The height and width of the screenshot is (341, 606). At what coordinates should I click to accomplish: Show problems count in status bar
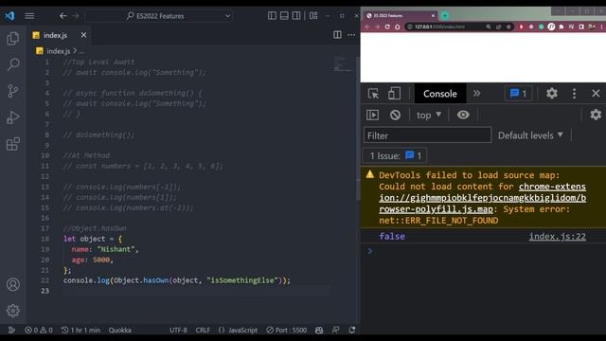pos(39,330)
